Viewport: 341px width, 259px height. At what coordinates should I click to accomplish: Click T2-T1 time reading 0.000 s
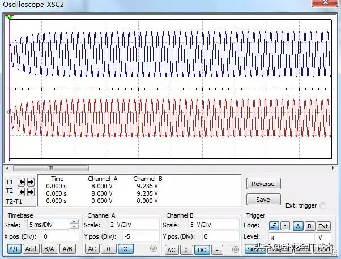pos(56,201)
